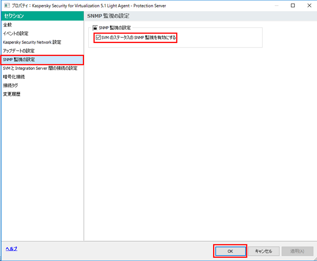Image resolution: width=317 pixels, height=261 pixels.
Task: Uncheck SVM のステータスの SNMP 監視を有効にする checkbox
Action: [x=98, y=38]
